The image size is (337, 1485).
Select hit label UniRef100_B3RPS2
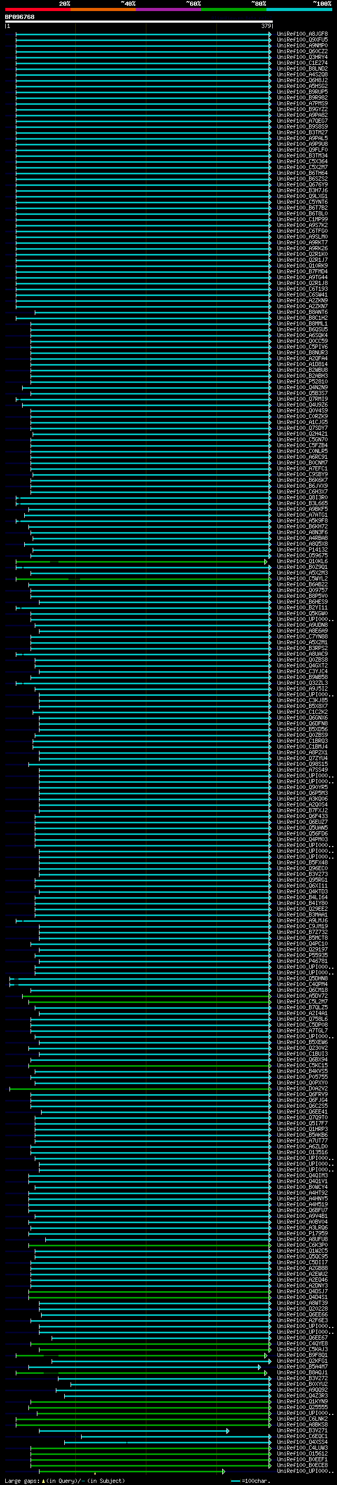pyautogui.click(x=302, y=648)
